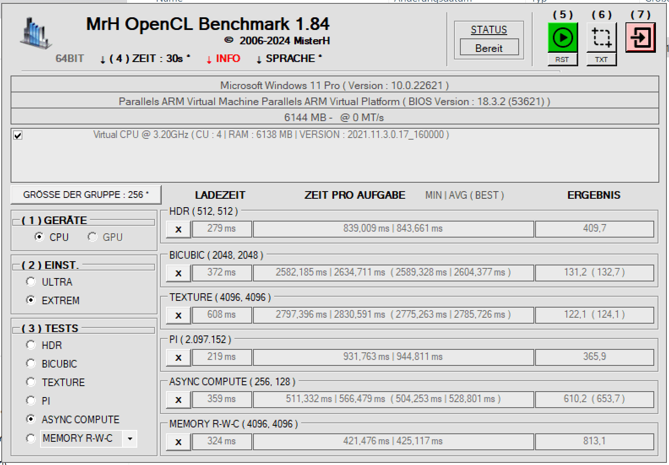Click the x button in PI row
669x465 pixels.
tap(178, 357)
